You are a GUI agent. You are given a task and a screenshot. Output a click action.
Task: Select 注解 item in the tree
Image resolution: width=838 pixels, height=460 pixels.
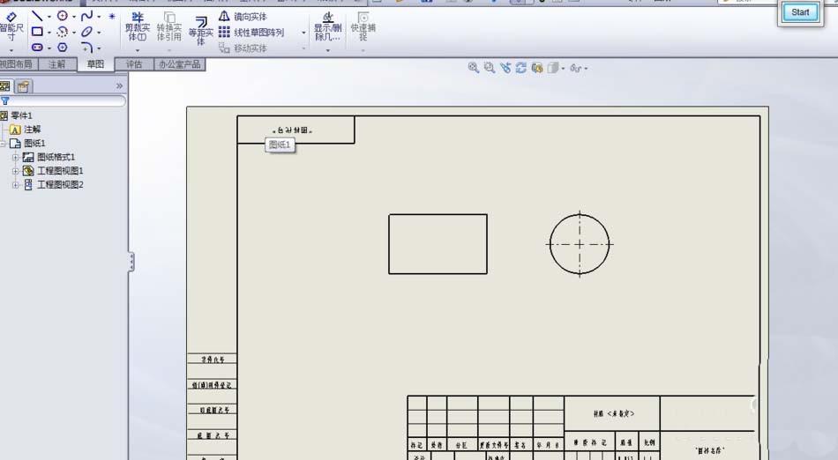point(32,130)
